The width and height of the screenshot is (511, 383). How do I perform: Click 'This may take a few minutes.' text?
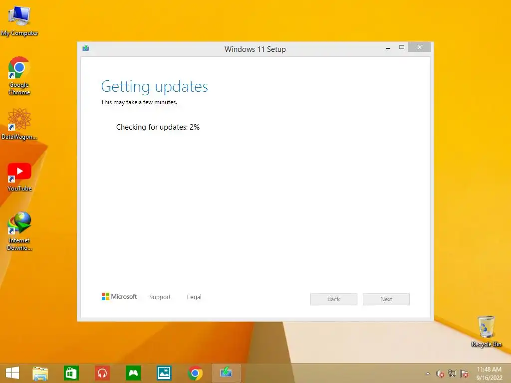[139, 102]
